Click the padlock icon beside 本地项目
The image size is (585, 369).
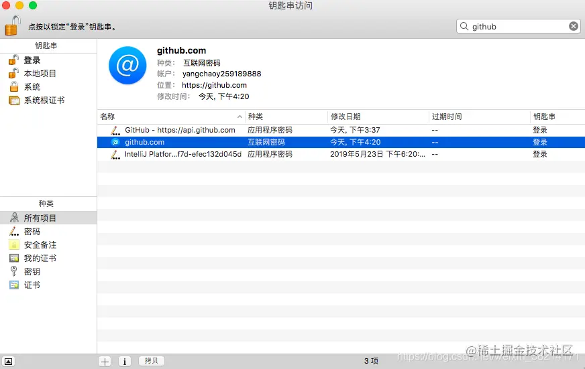click(14, 73)
